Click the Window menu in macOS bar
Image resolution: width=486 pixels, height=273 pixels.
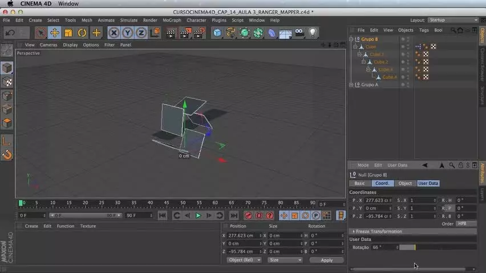click(68, 4)
